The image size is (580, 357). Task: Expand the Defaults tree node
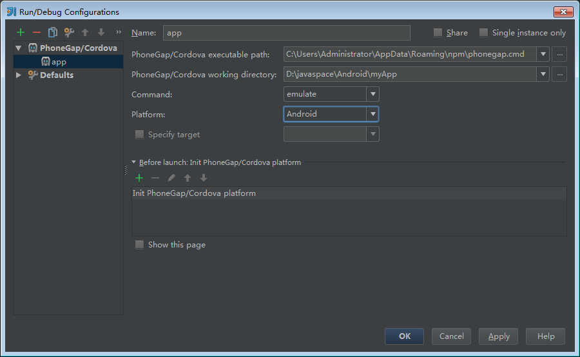click(x=19, y=75)
